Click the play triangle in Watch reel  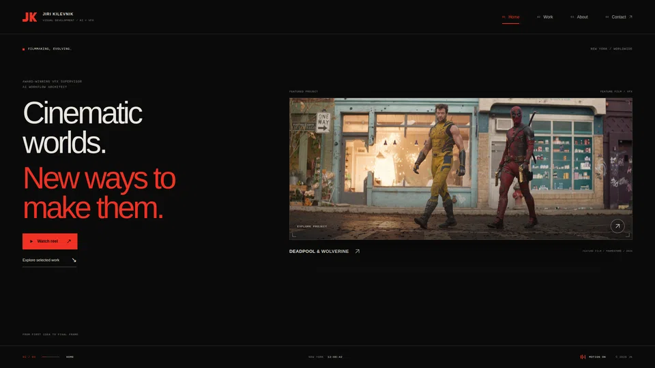(31, 241)
